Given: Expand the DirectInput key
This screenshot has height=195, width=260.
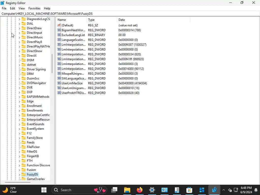Looking at the screenshot, I should tap(19, 33).
